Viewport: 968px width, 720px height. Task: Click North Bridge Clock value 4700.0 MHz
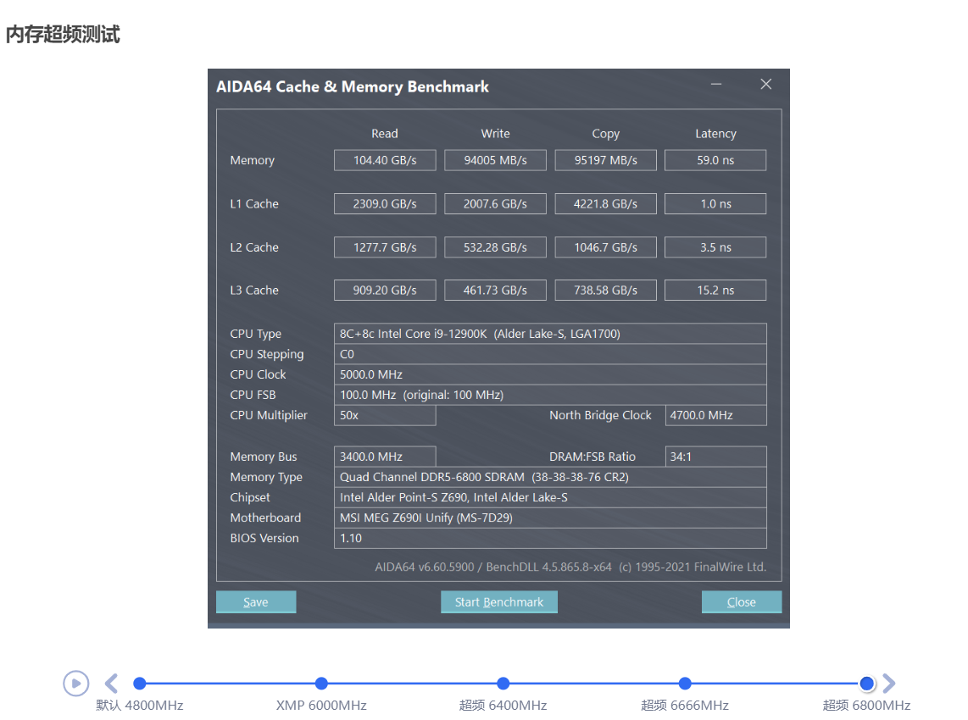pos(716,415)
